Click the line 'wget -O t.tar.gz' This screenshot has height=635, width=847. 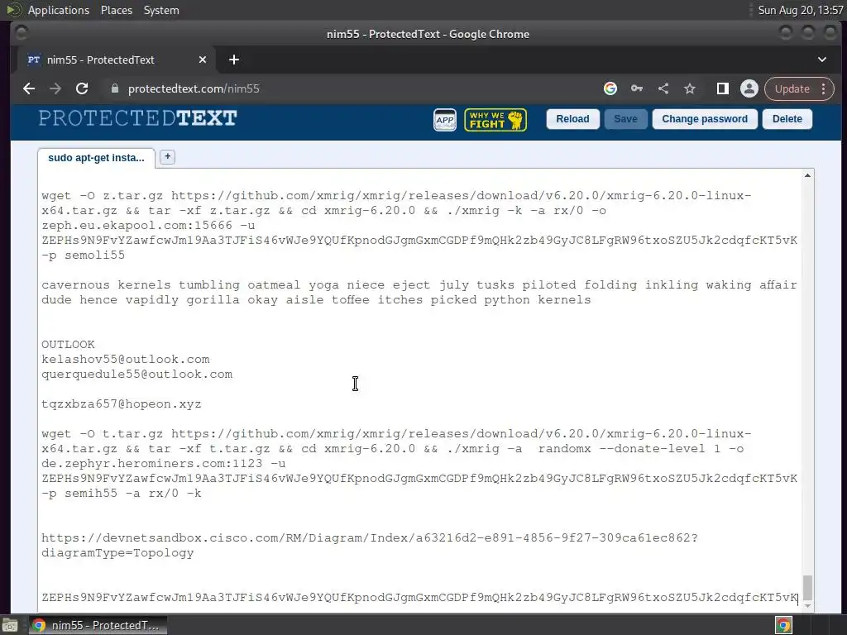click(x=396, y=433)
